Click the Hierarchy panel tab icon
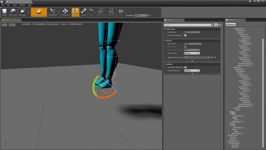The width and height of the screenshot is (266, 150). click(227, 20)
